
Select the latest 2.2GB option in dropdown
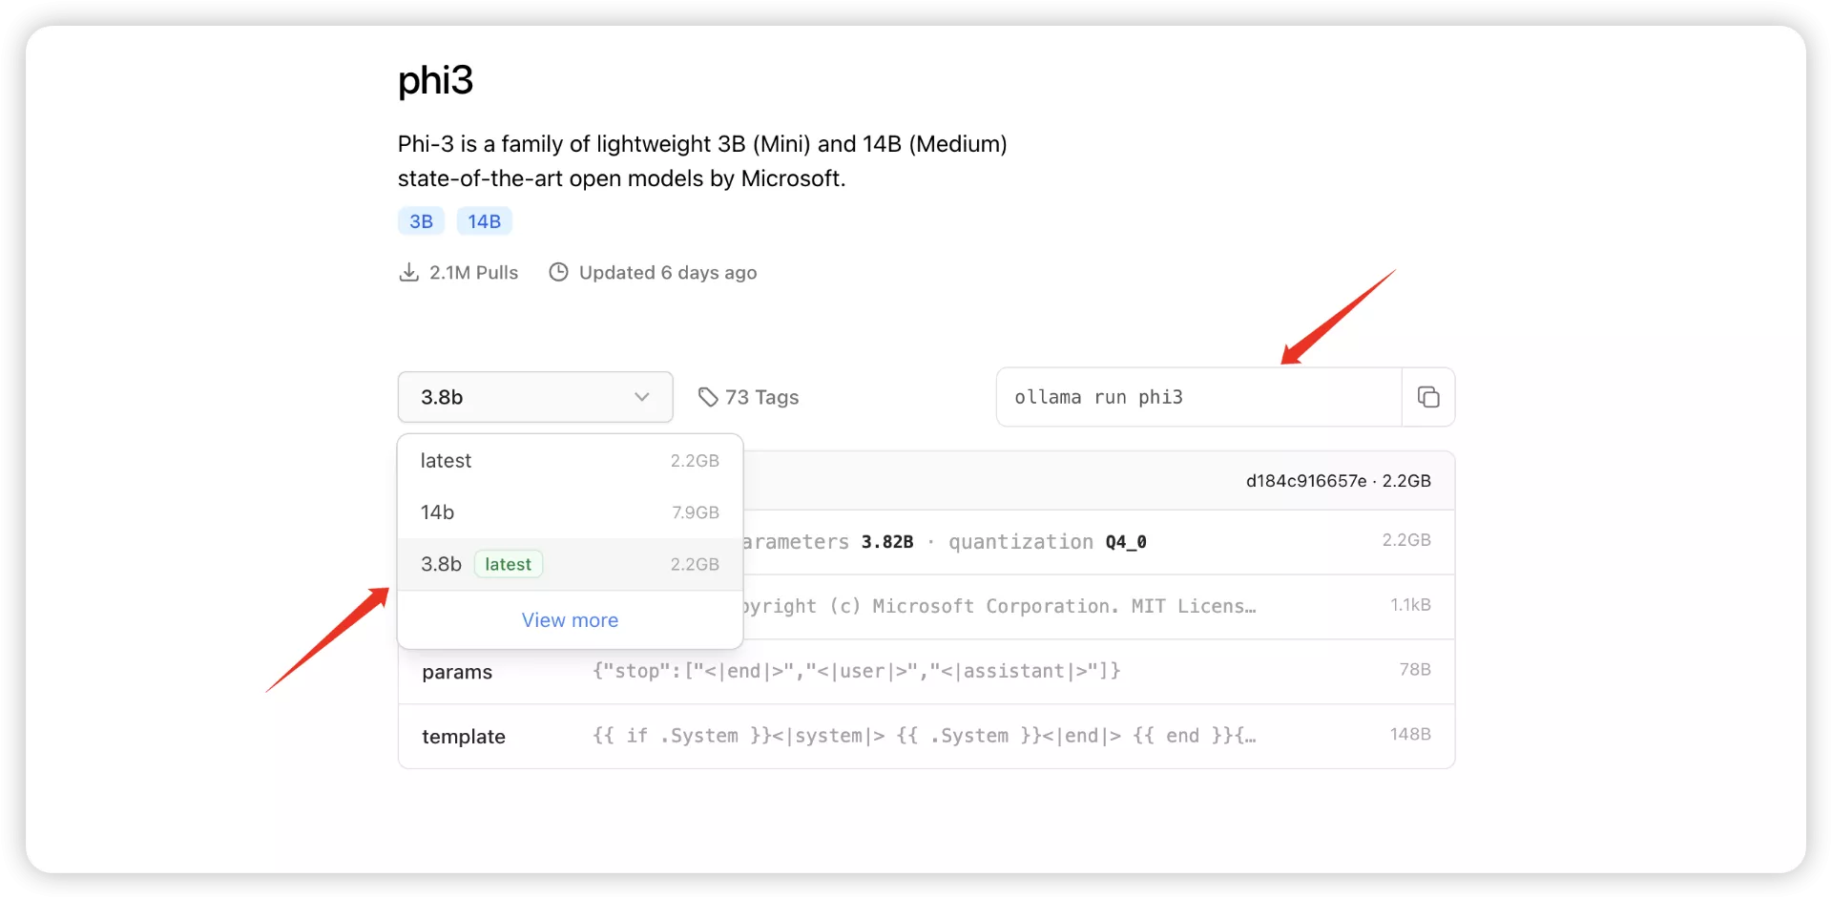click(570, 461)
